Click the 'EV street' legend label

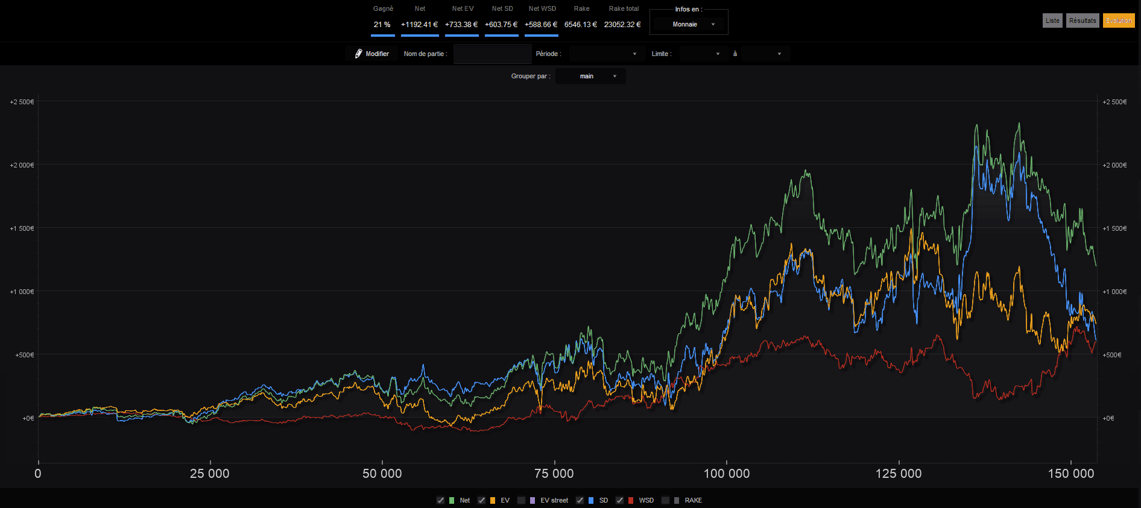(554, 500)
